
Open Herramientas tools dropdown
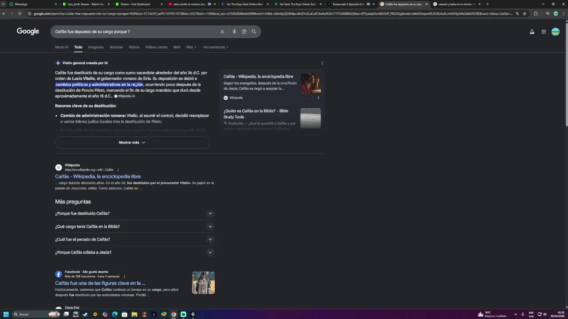coord(216,47)
